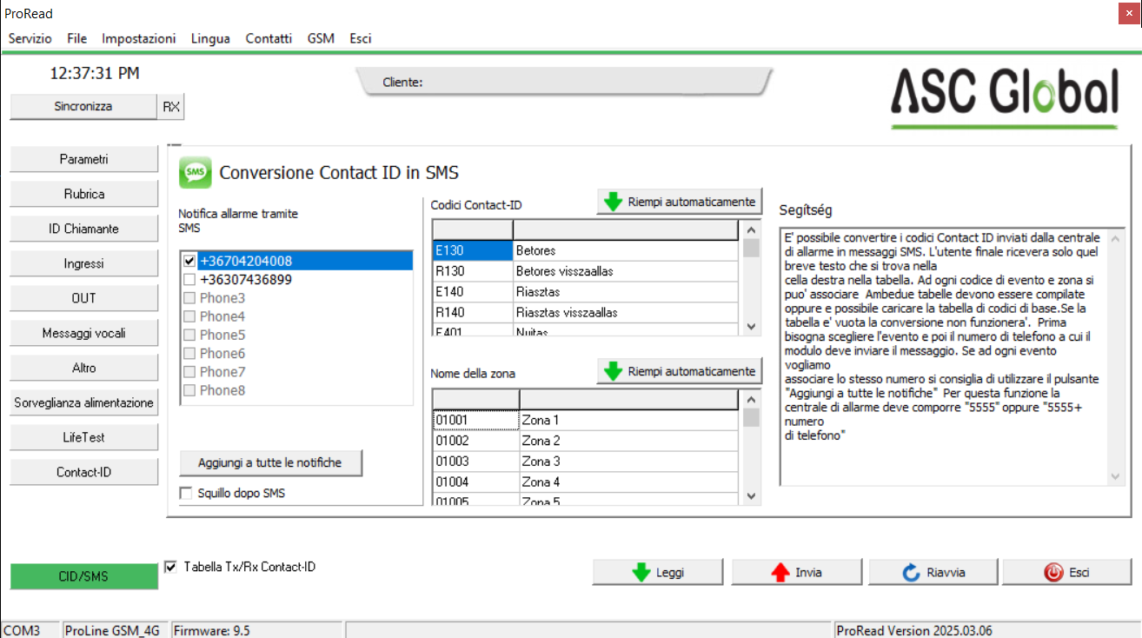Click the red up arrow on Invia
The height and width of the screenshot is (638, 1142).
tap(780, 572)
